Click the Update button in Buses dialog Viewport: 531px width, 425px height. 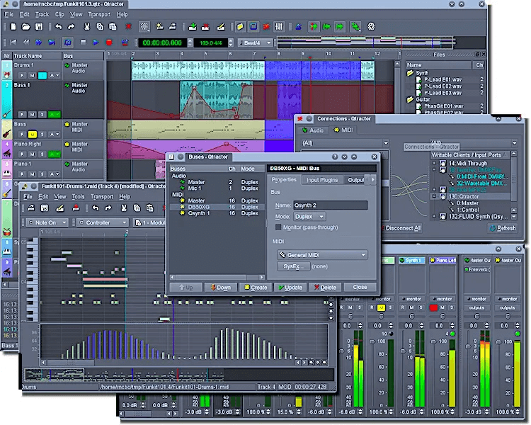click(x=290, y=287)
